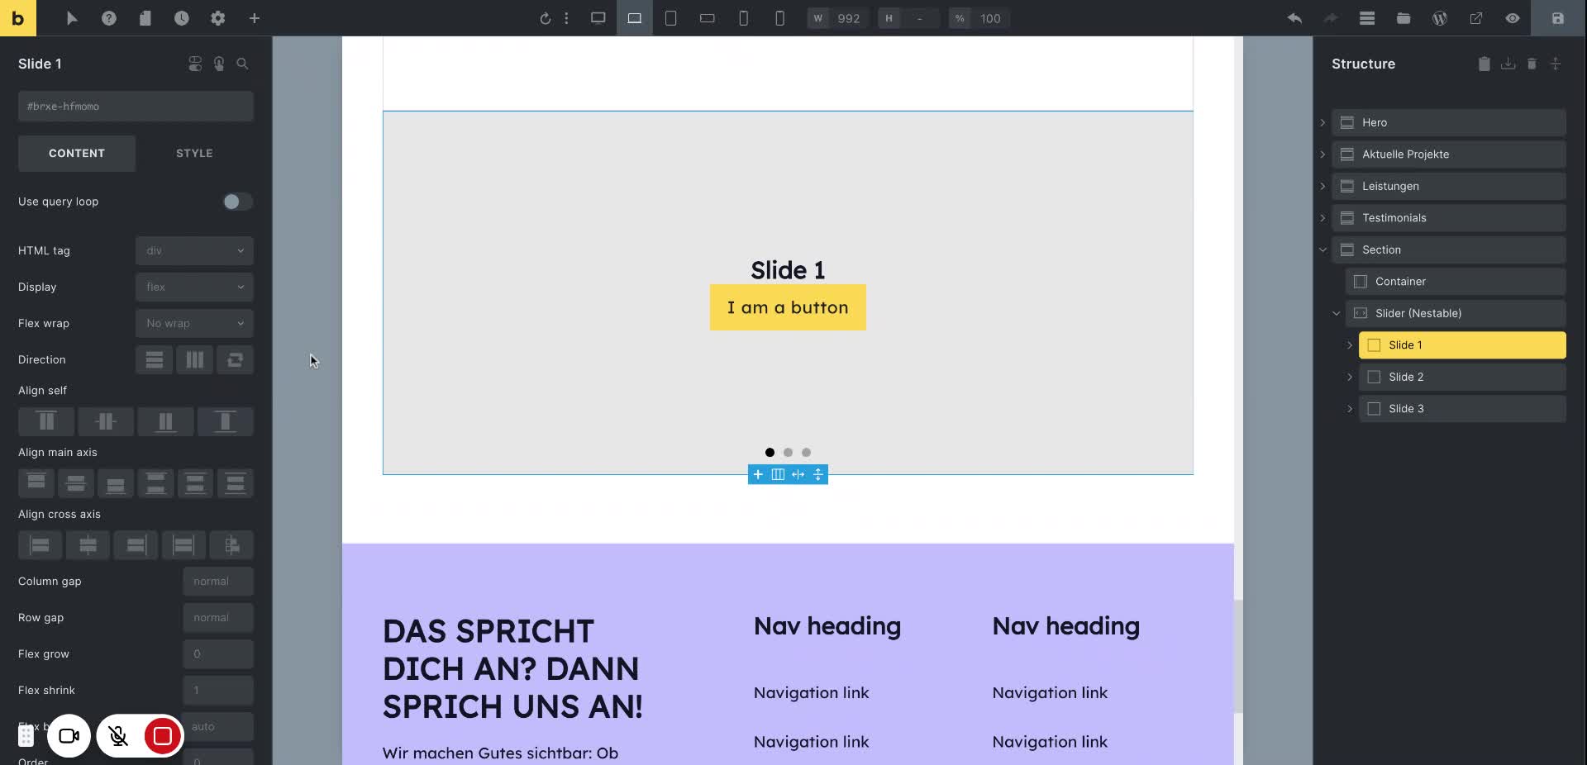The height and width of the screenshot is (765, 1587).
Task: Open the Flex wrap dropdown
Action: click(x=194, y=323)
